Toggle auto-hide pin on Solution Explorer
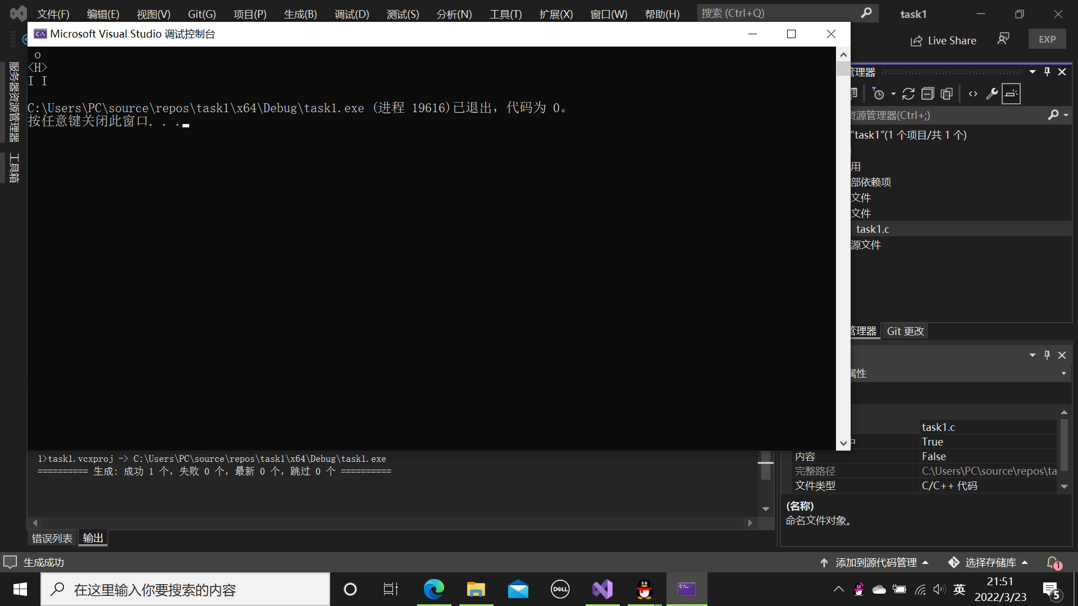This screenshot has width=1078, height=606. pos(1047,72)
